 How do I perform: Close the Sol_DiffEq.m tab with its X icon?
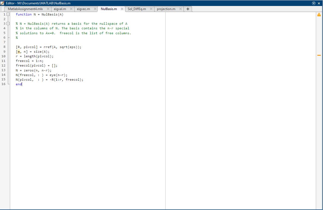tap(151, 9)
